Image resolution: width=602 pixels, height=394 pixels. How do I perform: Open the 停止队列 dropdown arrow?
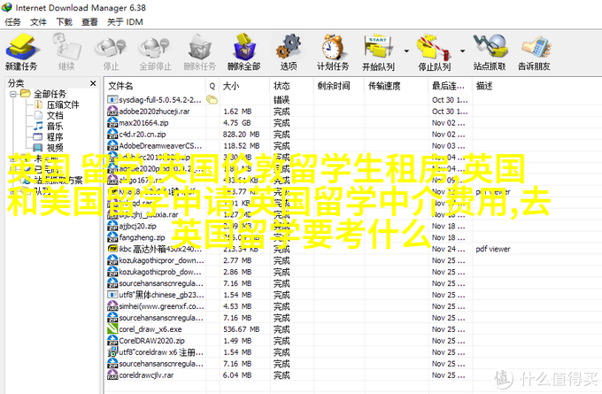(x=462, y=51)
